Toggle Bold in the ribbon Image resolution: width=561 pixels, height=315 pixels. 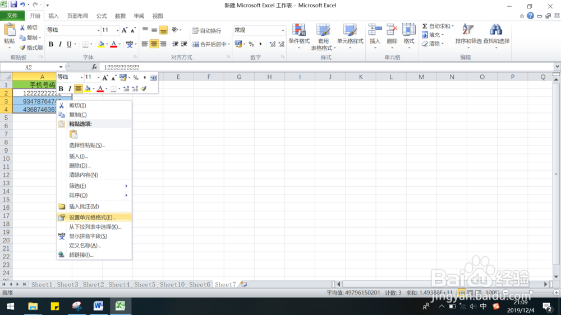[x=51, y=44]
